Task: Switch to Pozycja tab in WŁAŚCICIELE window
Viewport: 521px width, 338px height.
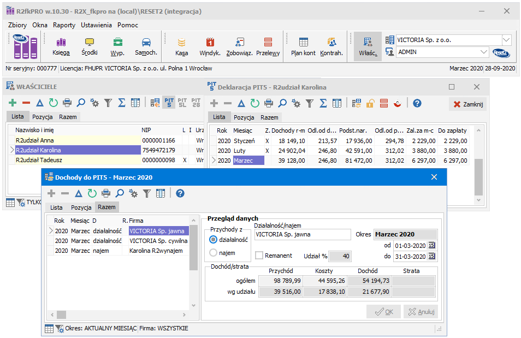Action: [x=42, y=117]
